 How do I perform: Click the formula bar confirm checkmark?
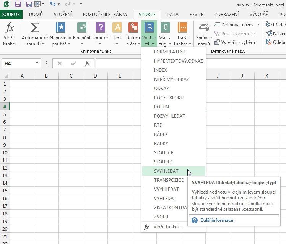[73, 63]
